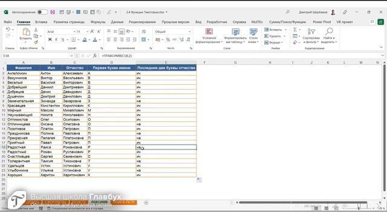Viewport: 387px width, 217px height.
Task: Click the Удалить cells button
Action: pos(273,36)
